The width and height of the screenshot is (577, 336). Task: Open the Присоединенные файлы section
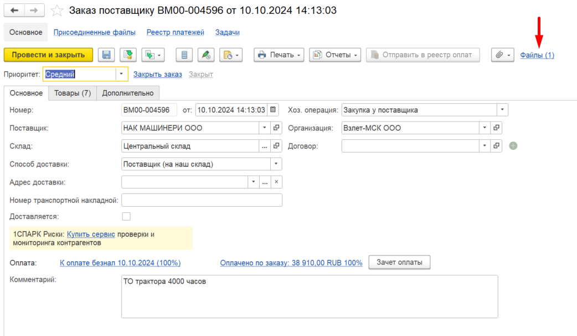[x=95, y=32]
